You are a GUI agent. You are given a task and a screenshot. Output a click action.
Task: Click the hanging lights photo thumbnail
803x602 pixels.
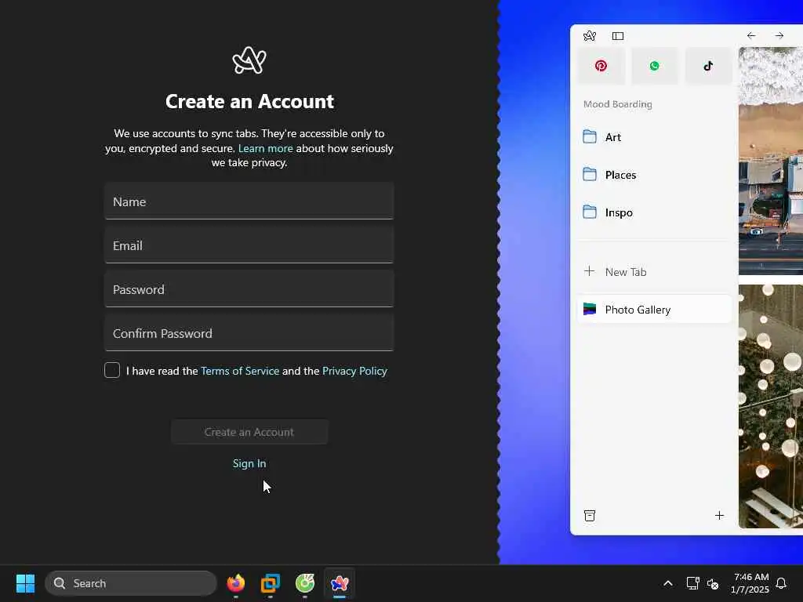pos(771,407)
